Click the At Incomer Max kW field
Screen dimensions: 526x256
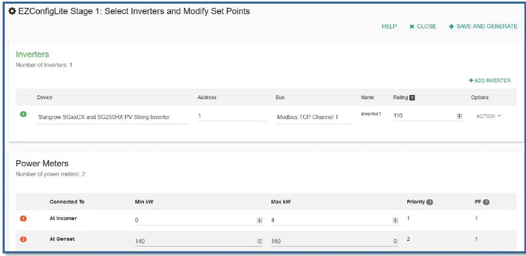pos(330,220)
